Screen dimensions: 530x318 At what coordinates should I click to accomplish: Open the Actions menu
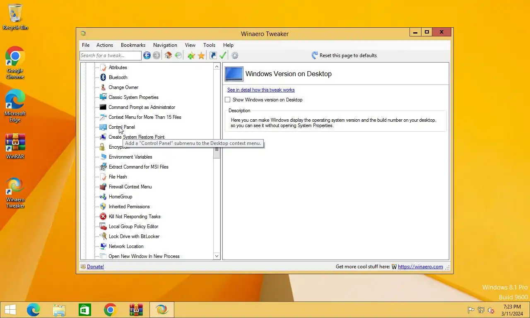coord(105,45)
